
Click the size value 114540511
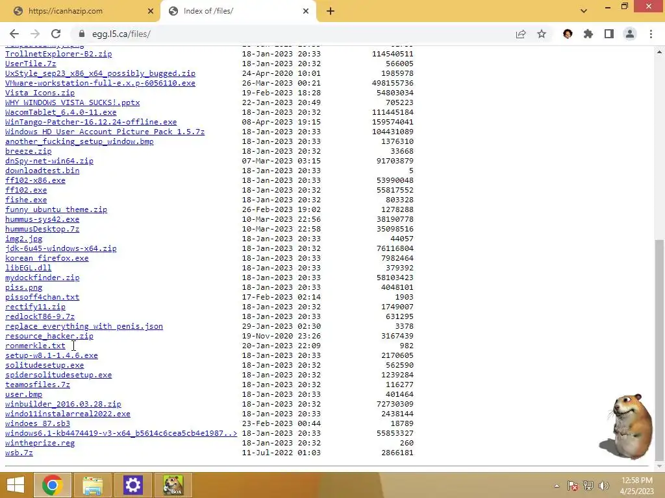click(x=393, y=54)
